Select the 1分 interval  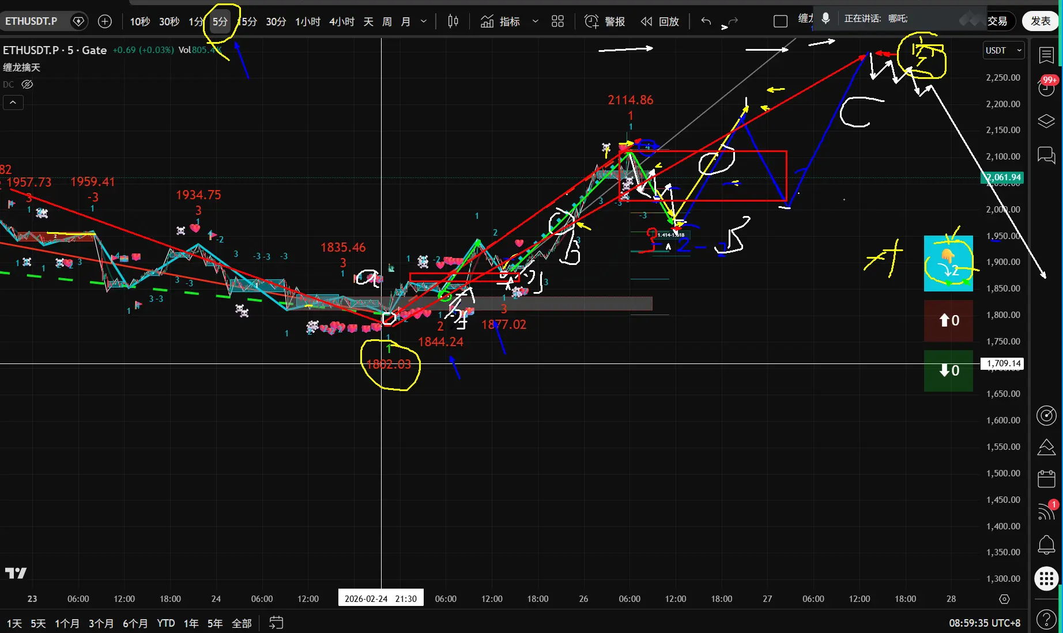coord(195,21)
